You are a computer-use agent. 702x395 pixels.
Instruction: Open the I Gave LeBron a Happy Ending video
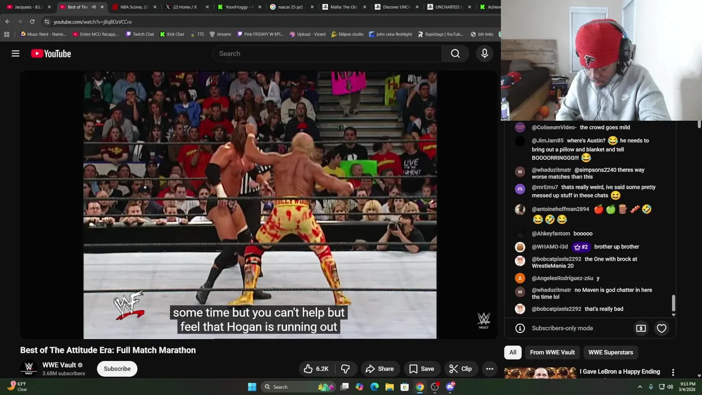tap(620, 371)
